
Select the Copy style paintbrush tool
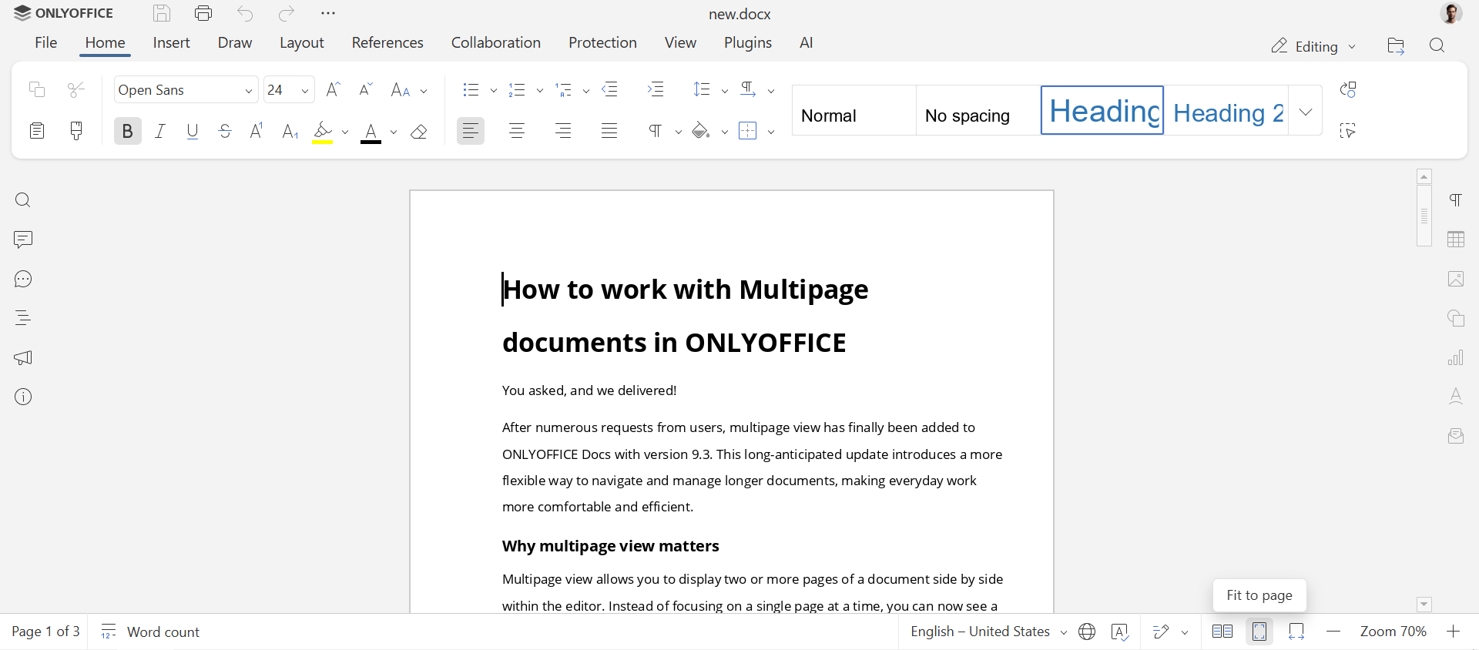(76, 131)
